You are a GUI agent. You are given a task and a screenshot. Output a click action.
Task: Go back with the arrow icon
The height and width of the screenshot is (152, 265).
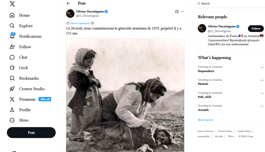pos(68,3)
